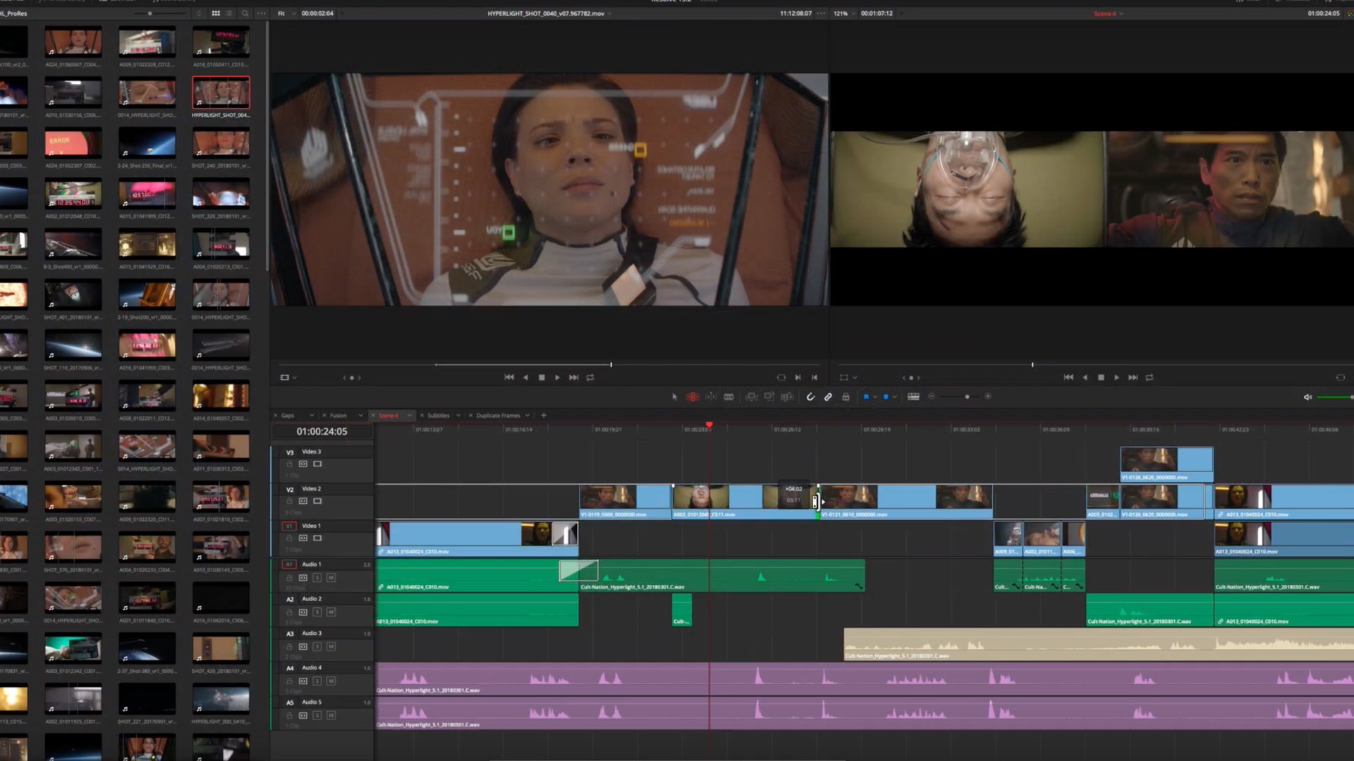Toggle loop in the timeline viewer

coord(1149,378)
